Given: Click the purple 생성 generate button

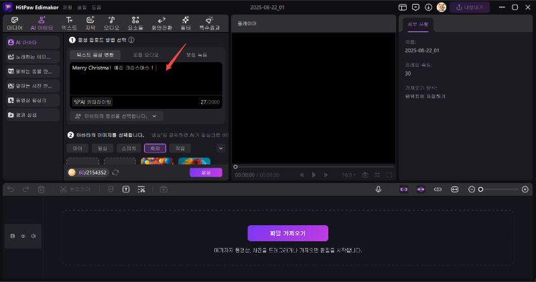Looking at the screenshot, I should tap(206, 172).
